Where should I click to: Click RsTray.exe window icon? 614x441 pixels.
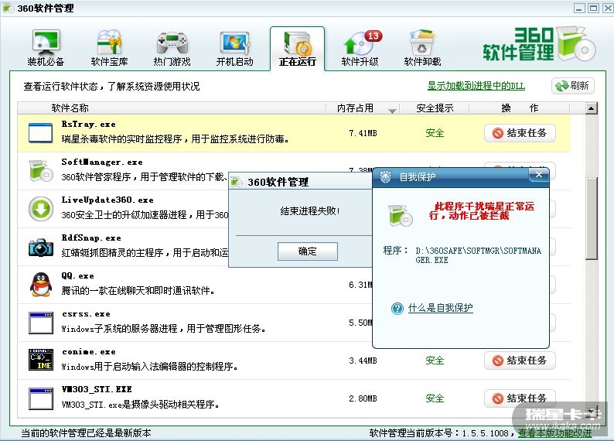click(40, 133)
